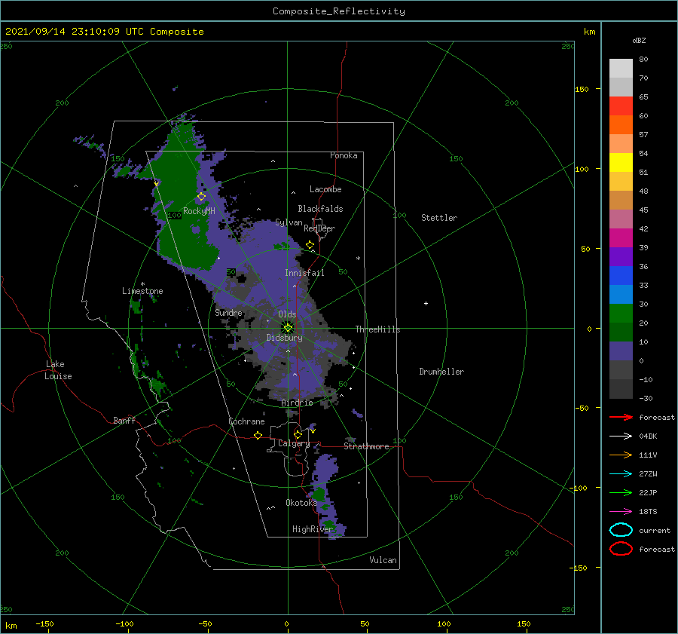Click the Blackfalds town label
The height and width of the screenshot is (634, 678).
point(320,209)
